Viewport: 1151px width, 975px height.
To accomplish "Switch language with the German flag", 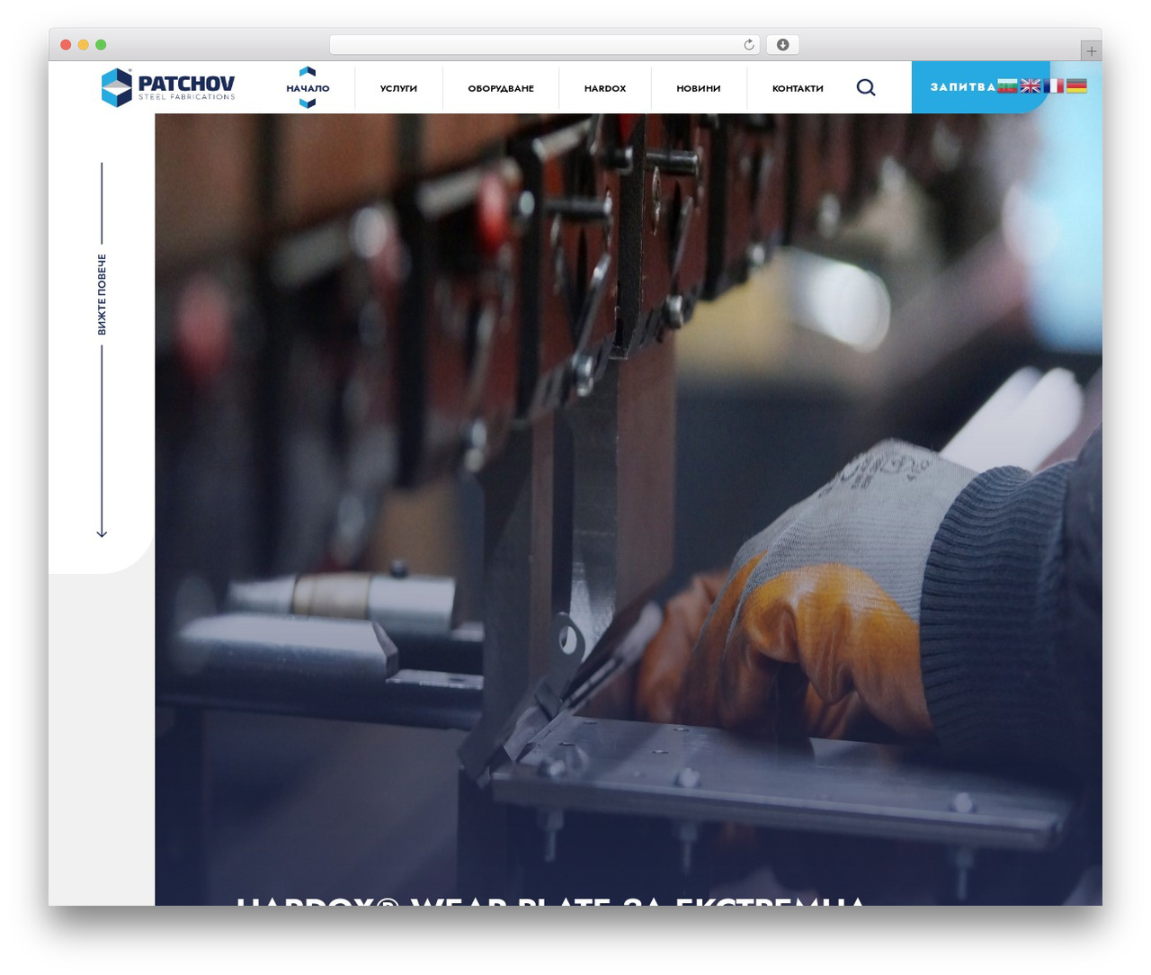I will [1076, 85].
